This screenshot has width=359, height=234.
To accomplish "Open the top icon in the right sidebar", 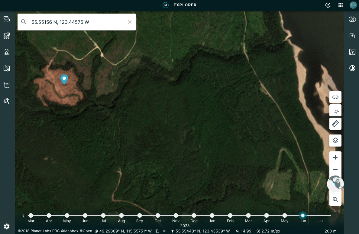I will click(x=352, y=19).
